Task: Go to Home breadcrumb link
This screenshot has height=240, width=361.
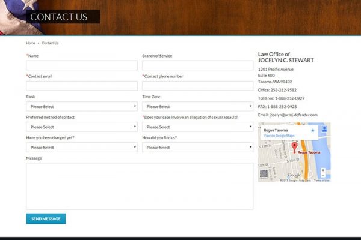Action: (x=31, y=43)
